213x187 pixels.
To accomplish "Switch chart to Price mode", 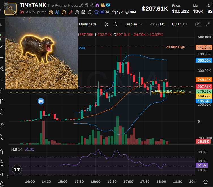I will point(153,24).
